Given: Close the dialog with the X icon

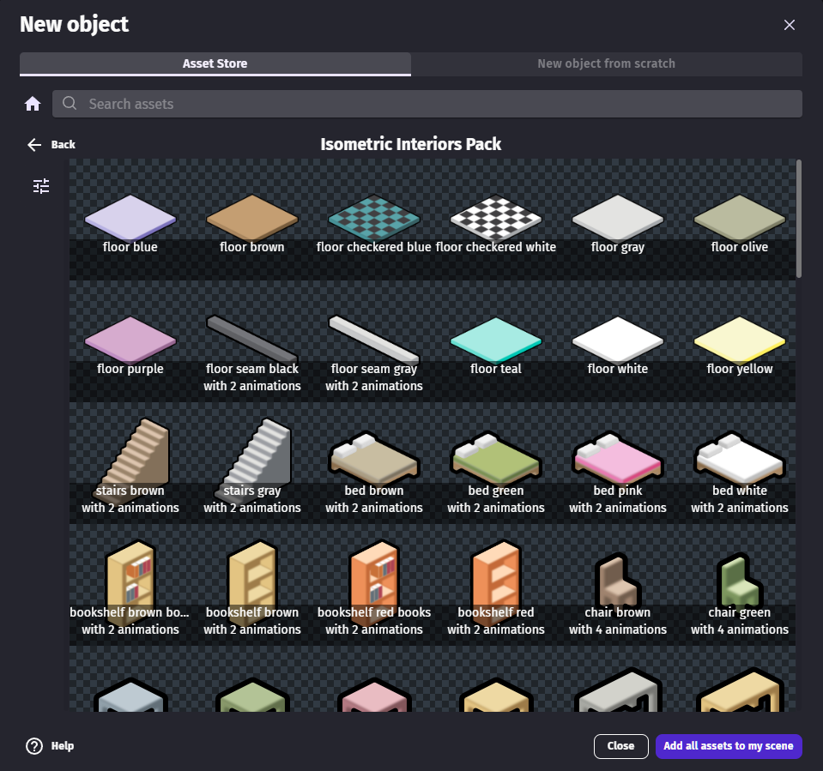Looking at the screenshot, I should [789, 25].
